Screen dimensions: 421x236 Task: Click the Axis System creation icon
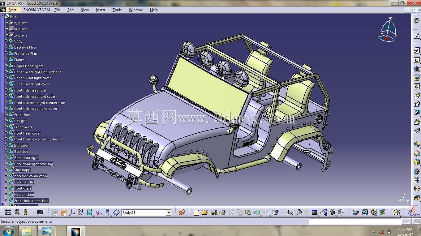click(72, 212)
